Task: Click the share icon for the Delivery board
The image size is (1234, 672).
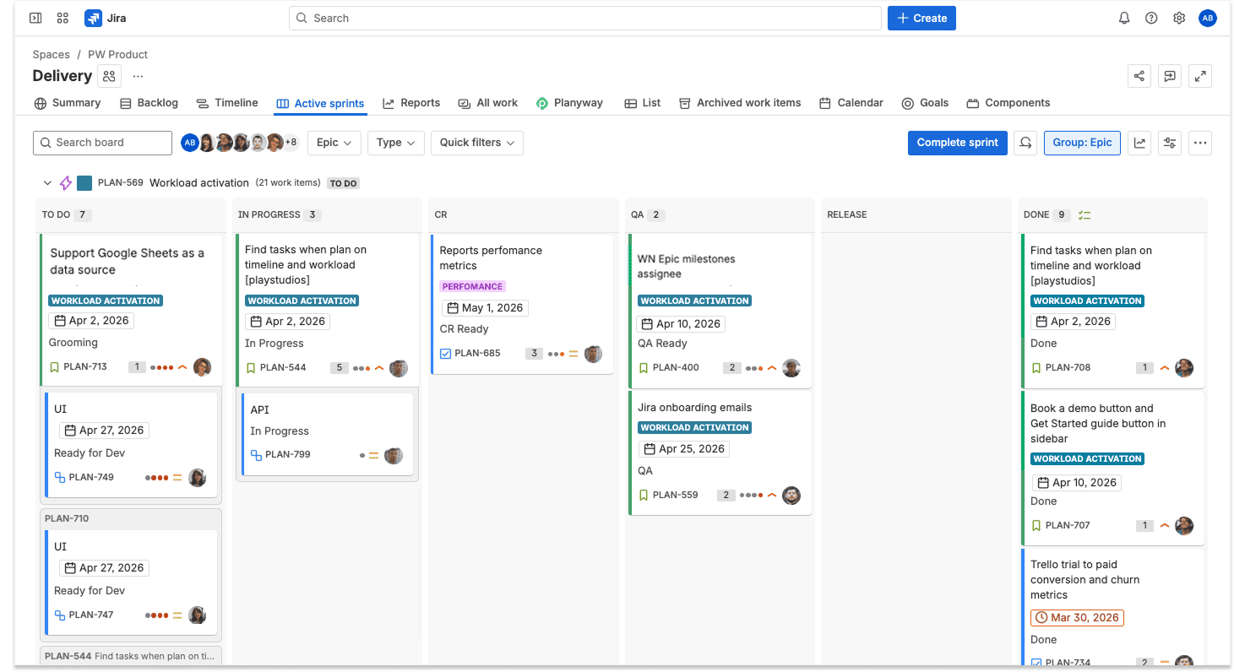Action: [x=1139, y=76]
